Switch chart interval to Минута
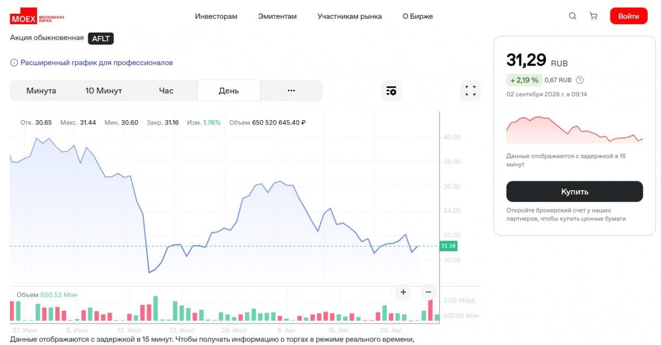 coord(41,90)
